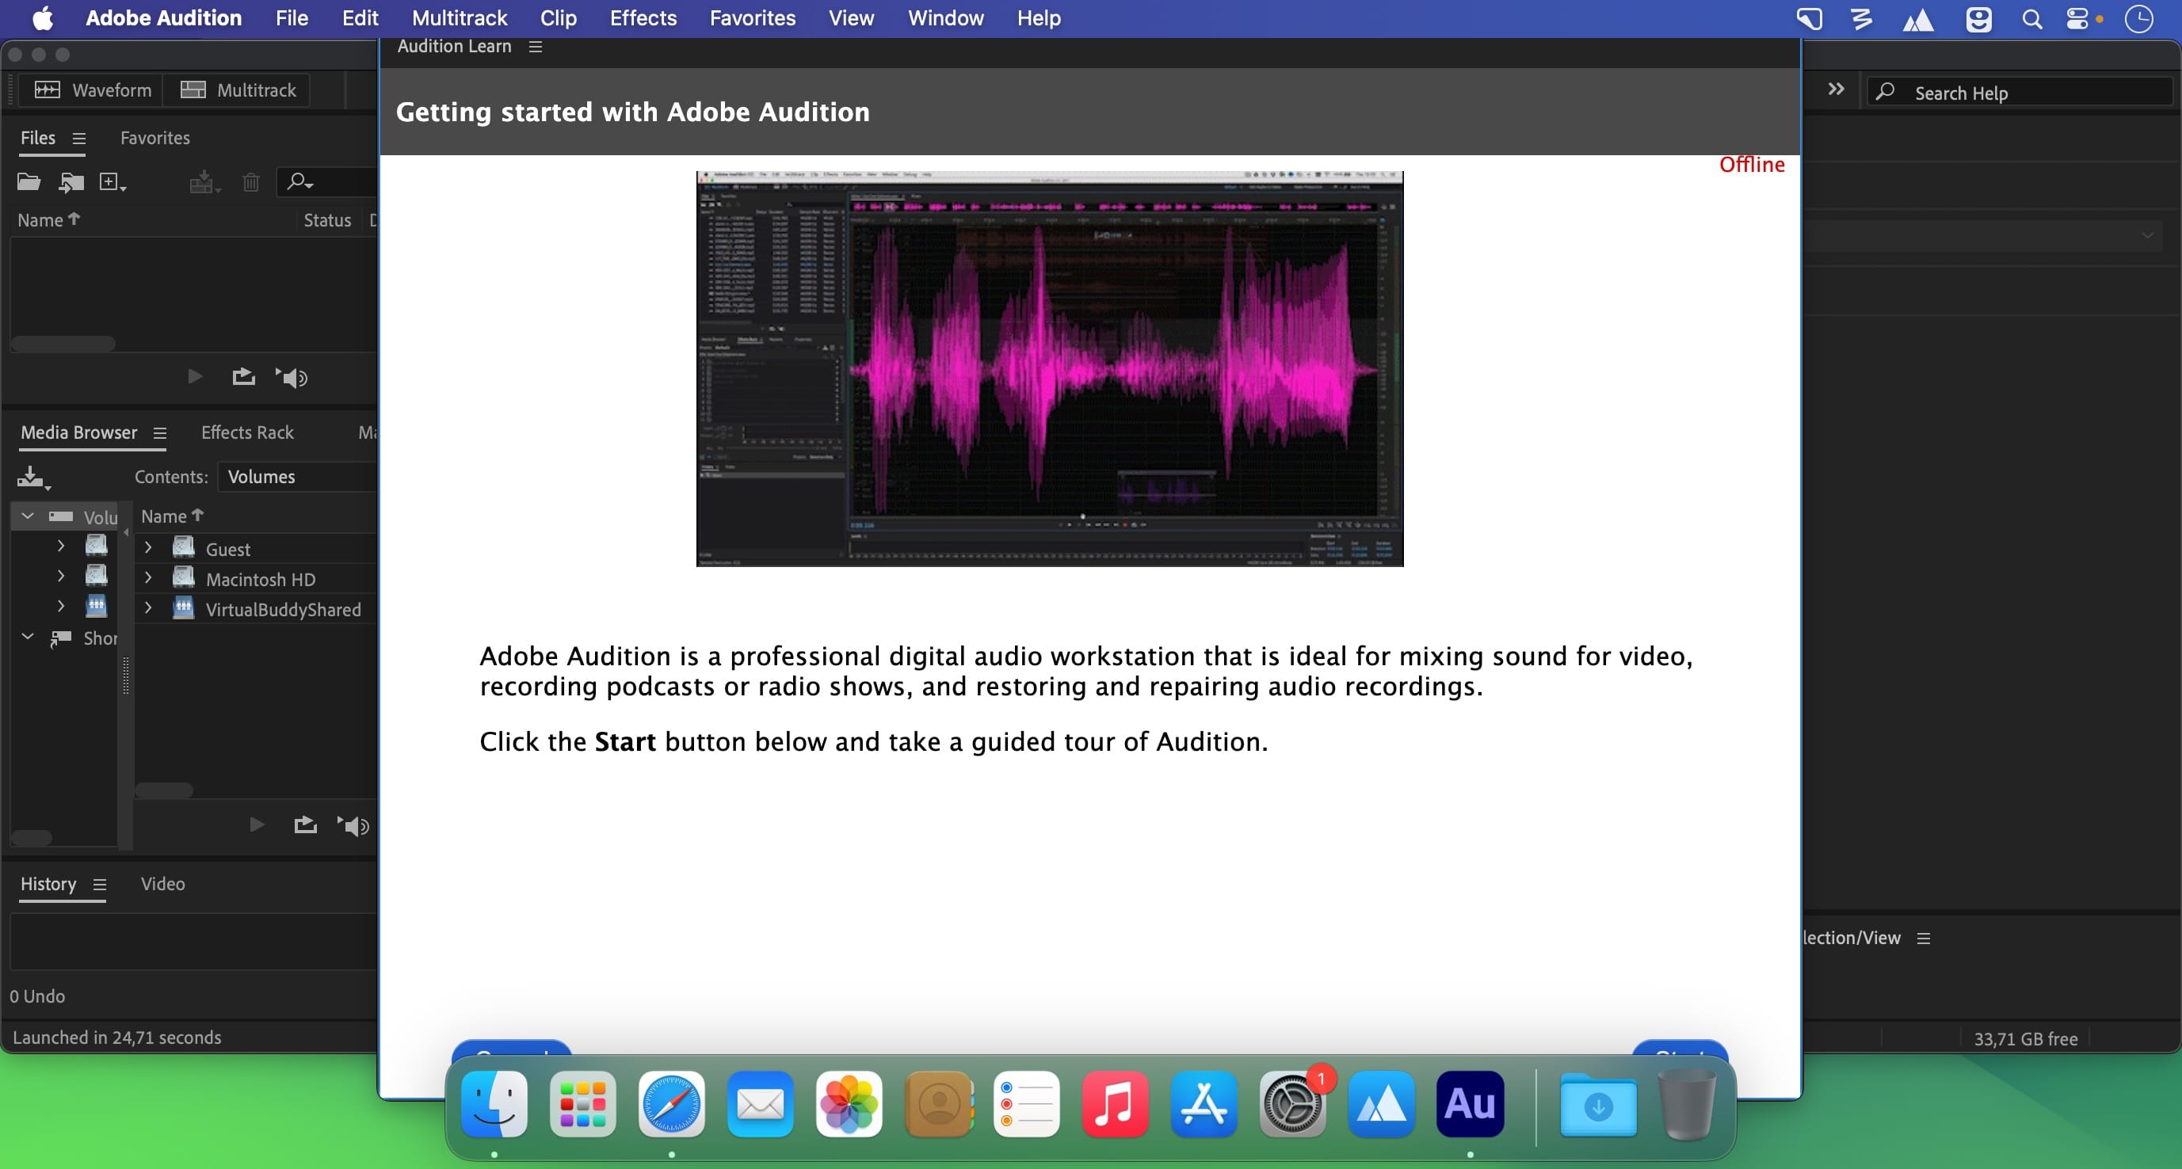
Task: Select the Guest row in Media Browser
Action: pyautogui.click(x=256, y=550)
